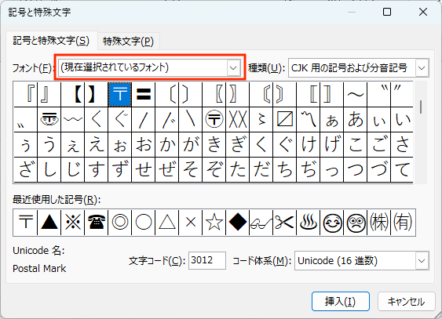Pick recent white circle ○ symbol

pos(144,223)
